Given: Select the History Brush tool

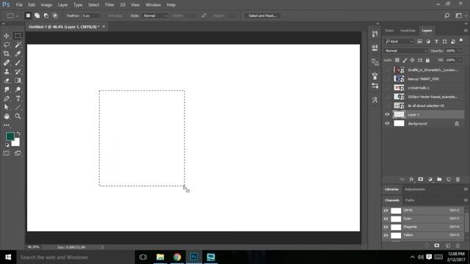Looking at the screenshot, I should pos(18,72).
